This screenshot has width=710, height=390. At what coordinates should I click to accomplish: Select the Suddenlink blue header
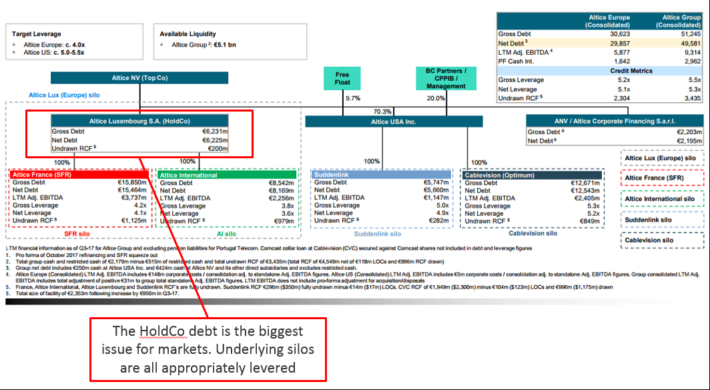tap(381, 174)
